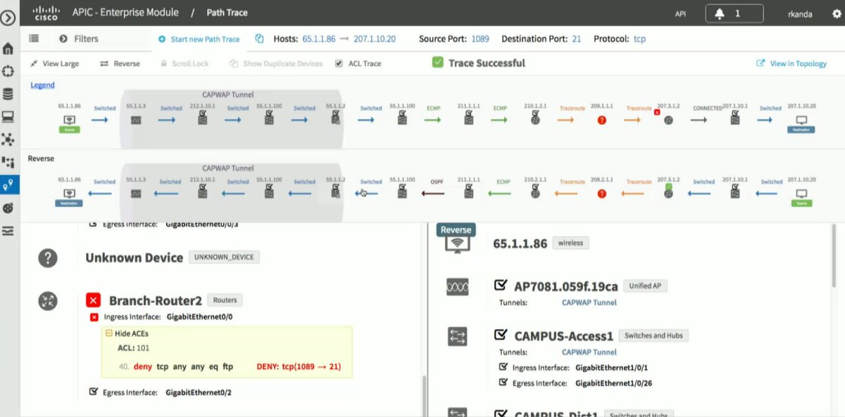This screenshot has width=845, height=417.
Task: Open the database stack icon in the sidebar
Action: 8,94
